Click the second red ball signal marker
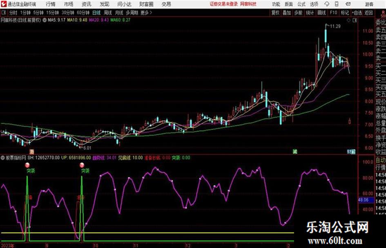The image size is (386, 248). point(82,165)
